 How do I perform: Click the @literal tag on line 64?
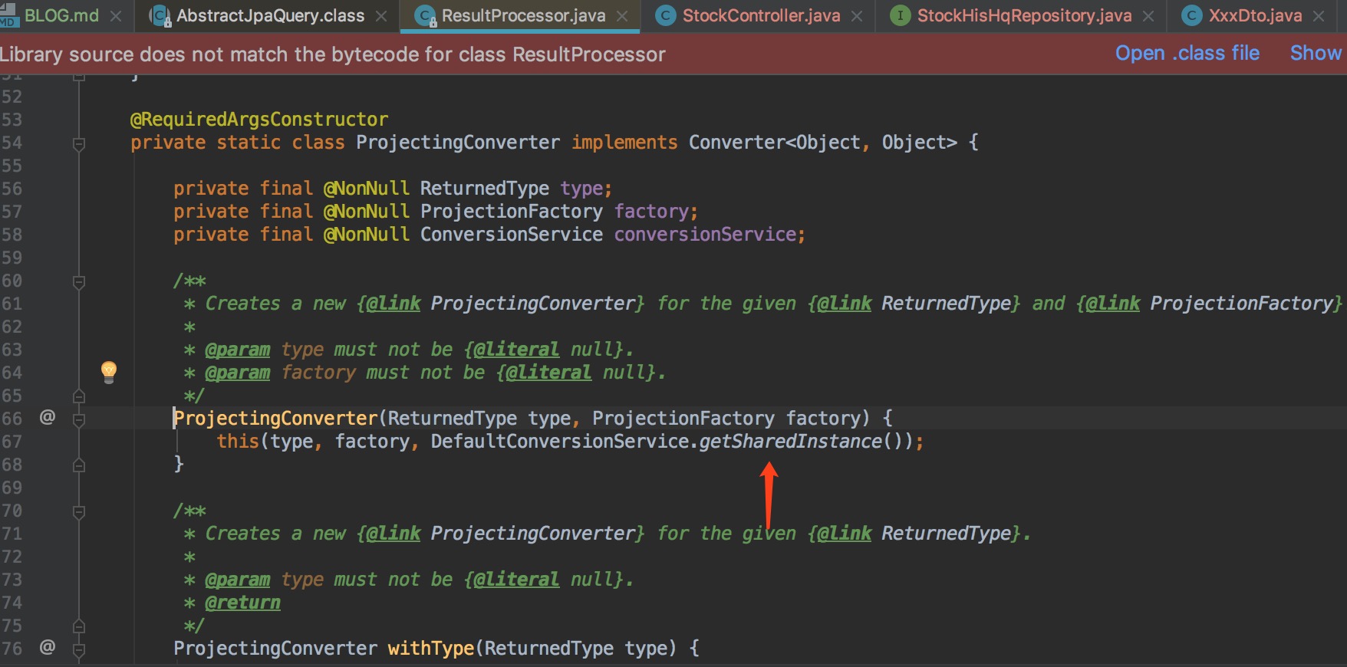click(548, 373)
